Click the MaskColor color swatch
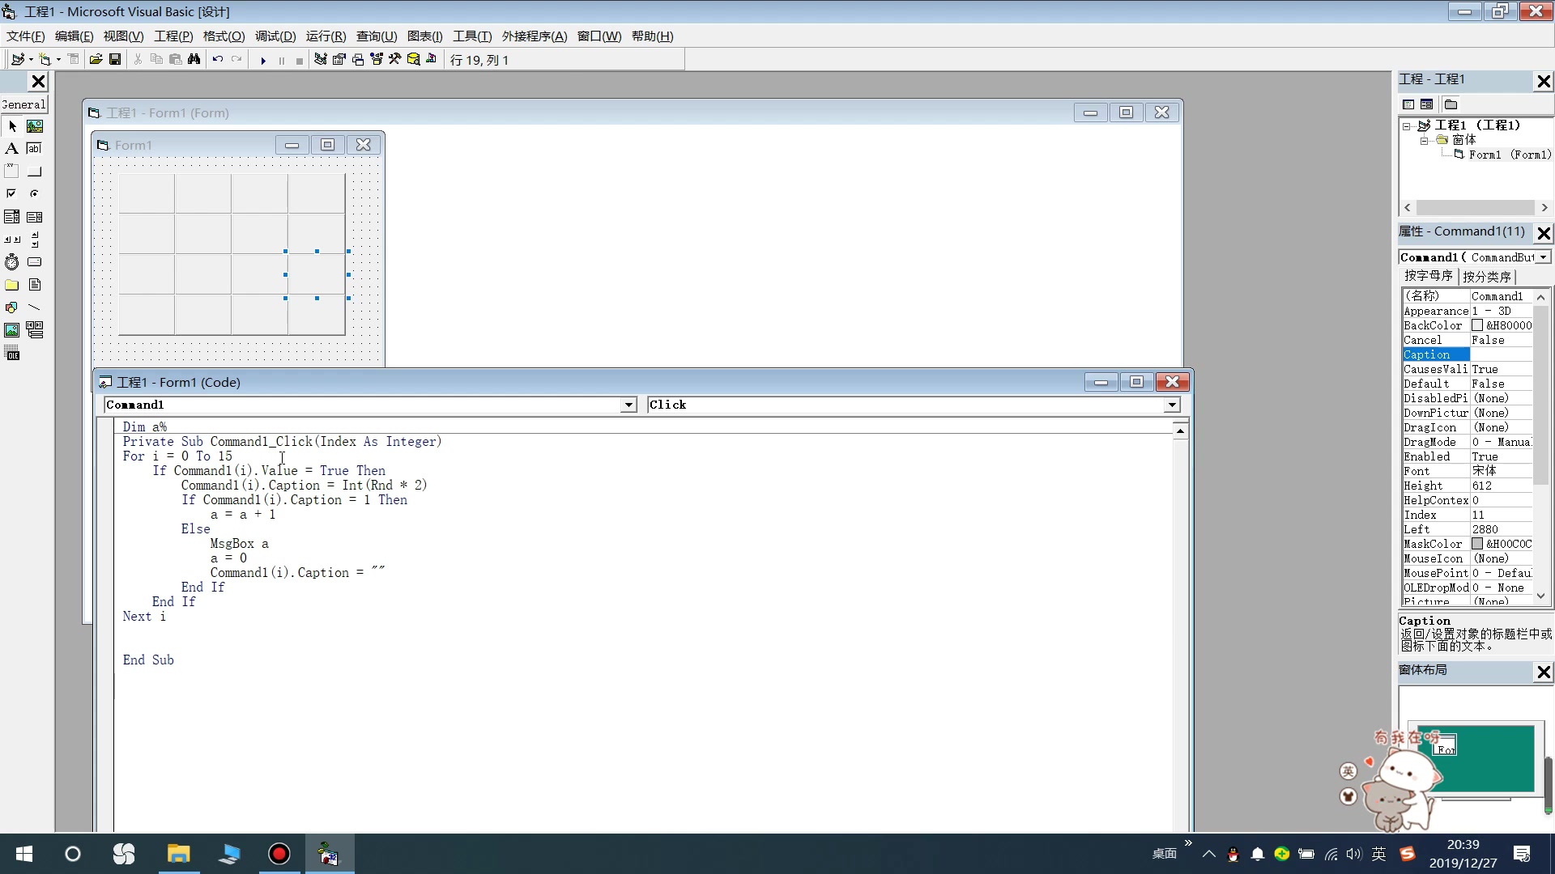The height and width of the screenshot is (874, 1555). point(1477,544)
